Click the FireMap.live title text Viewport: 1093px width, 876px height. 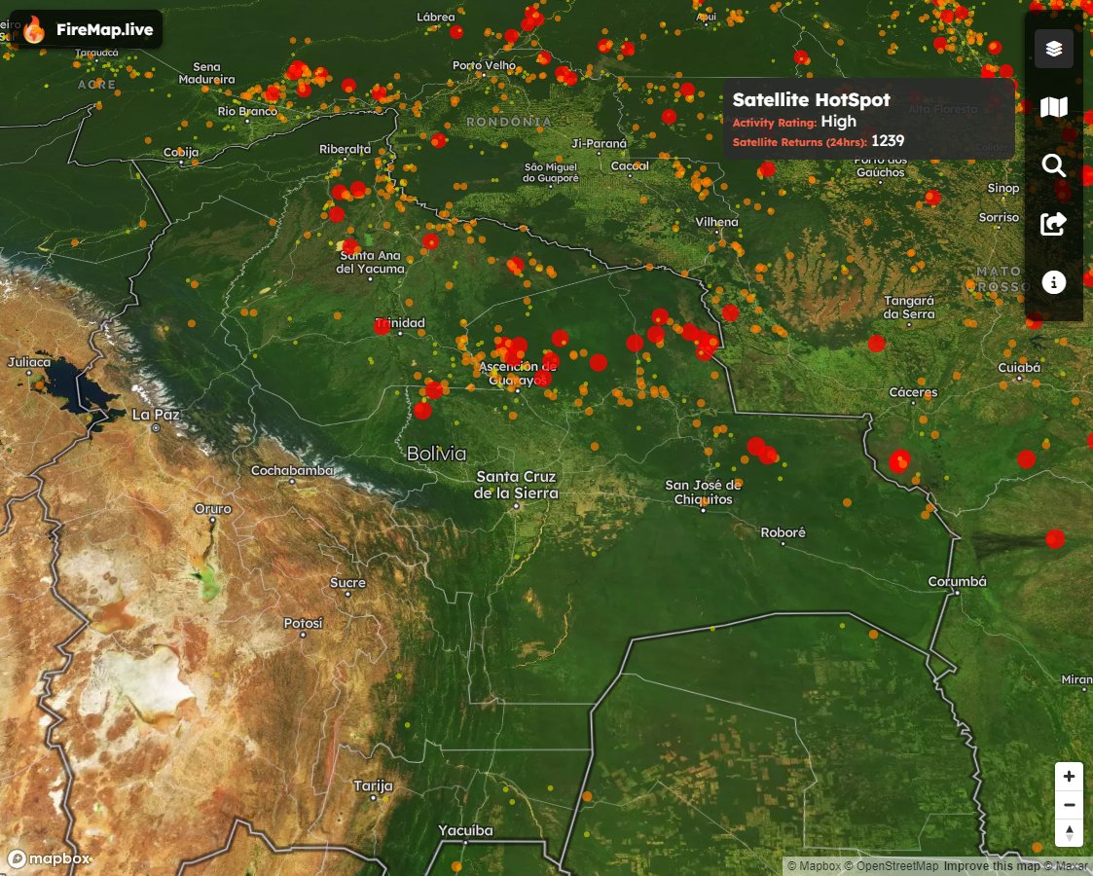[104, 29]
